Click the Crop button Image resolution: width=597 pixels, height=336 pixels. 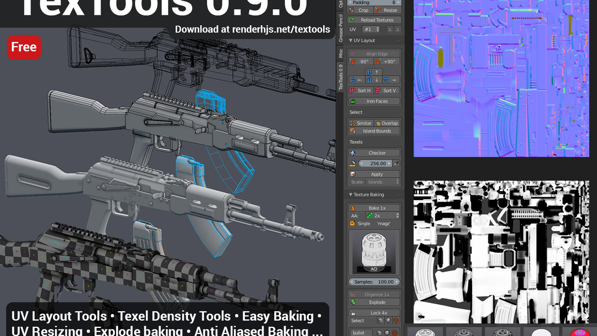(361, 10)
